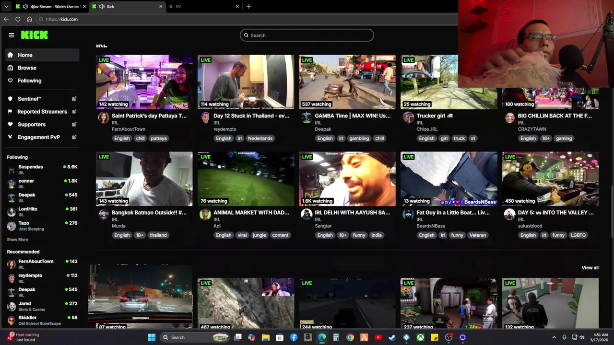The width and height of the screenshot is (614, 345).
Task: Open LordHito channel in Following list
Action: (x=42, y=211)
